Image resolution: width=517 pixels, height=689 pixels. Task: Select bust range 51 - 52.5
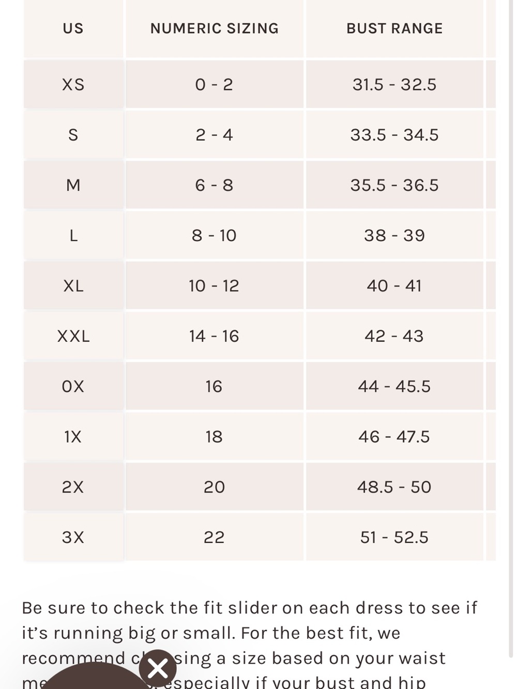click(x=394, y=537)
